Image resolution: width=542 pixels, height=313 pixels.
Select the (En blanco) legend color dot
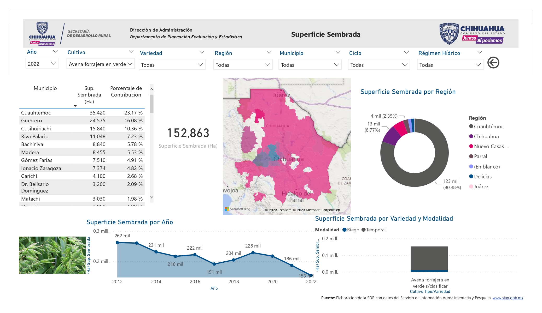click(471, 167)
